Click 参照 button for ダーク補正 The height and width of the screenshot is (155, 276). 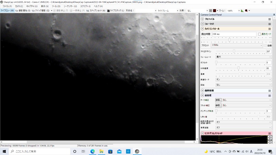[x=218, y=100]
